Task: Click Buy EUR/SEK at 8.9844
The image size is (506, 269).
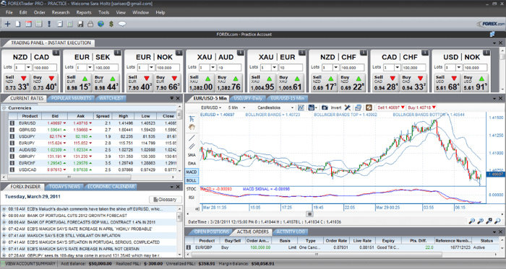Action: [x=106, y=83]
